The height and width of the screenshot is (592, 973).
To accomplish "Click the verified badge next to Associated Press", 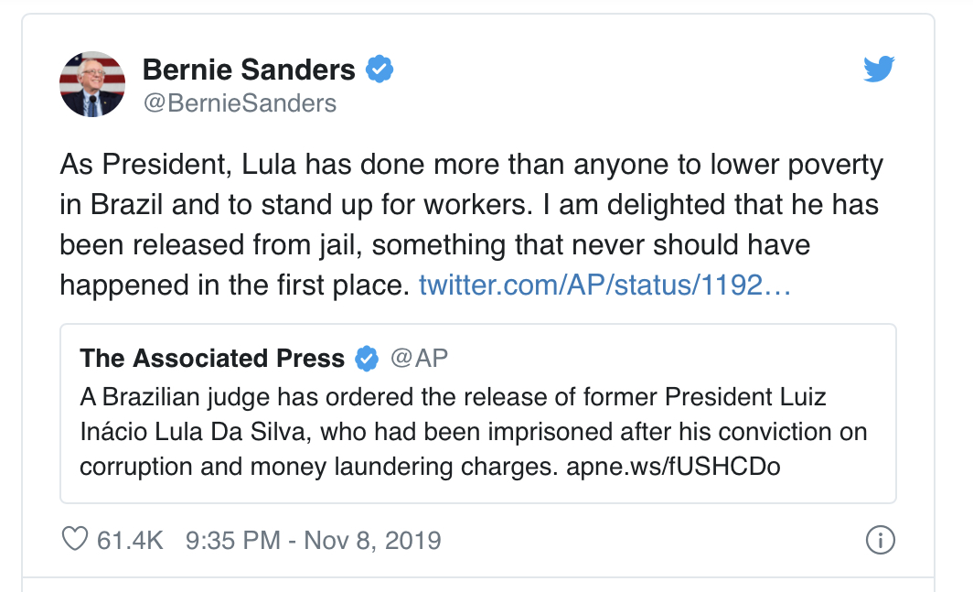I will point(367,358).
